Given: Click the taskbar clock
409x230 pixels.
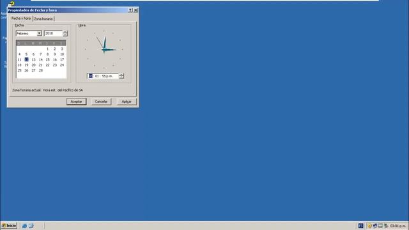Looking at the screenshot, I should coord(397,226).
